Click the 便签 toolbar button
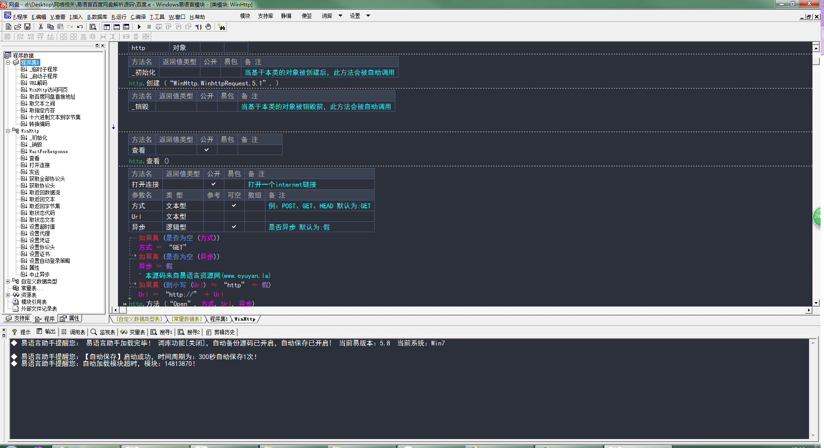Screen dimensions: 824x448 click(x=306, y=16)
